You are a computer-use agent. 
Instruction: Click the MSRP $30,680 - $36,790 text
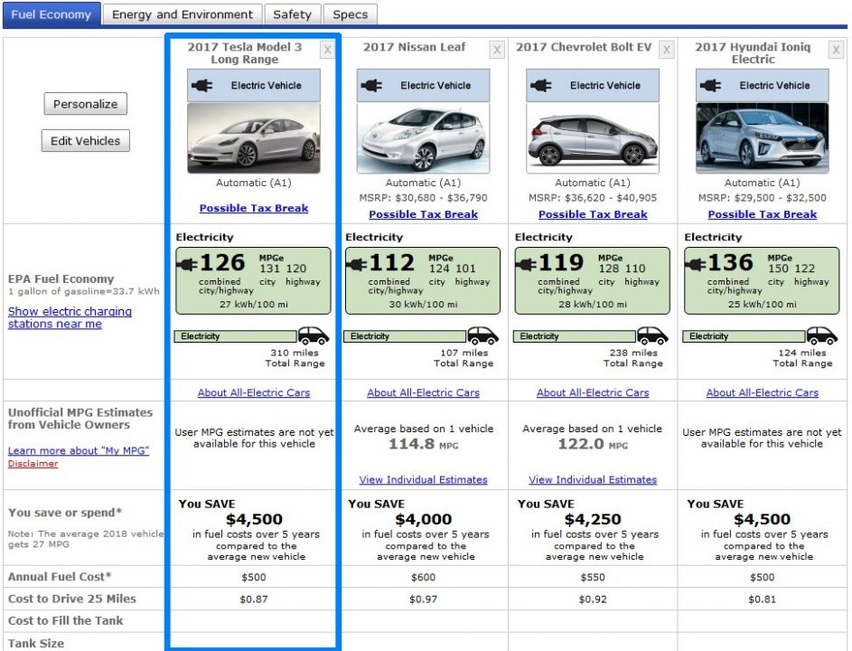(423, 198)
